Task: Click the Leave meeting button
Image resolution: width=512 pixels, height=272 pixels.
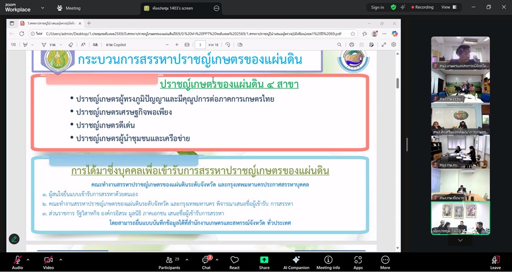Action: click(x=495, y=262)
